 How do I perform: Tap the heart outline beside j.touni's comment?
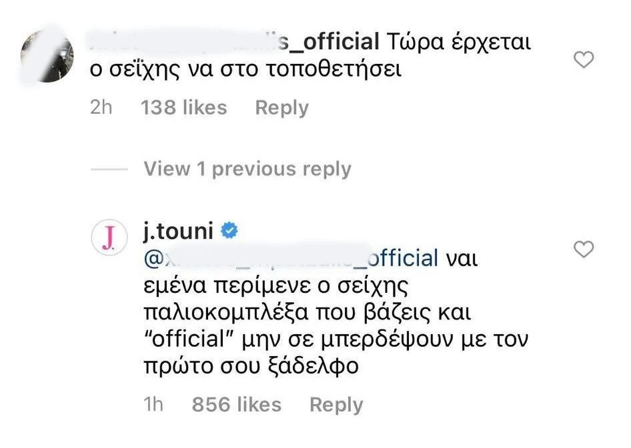click(584, 249)
